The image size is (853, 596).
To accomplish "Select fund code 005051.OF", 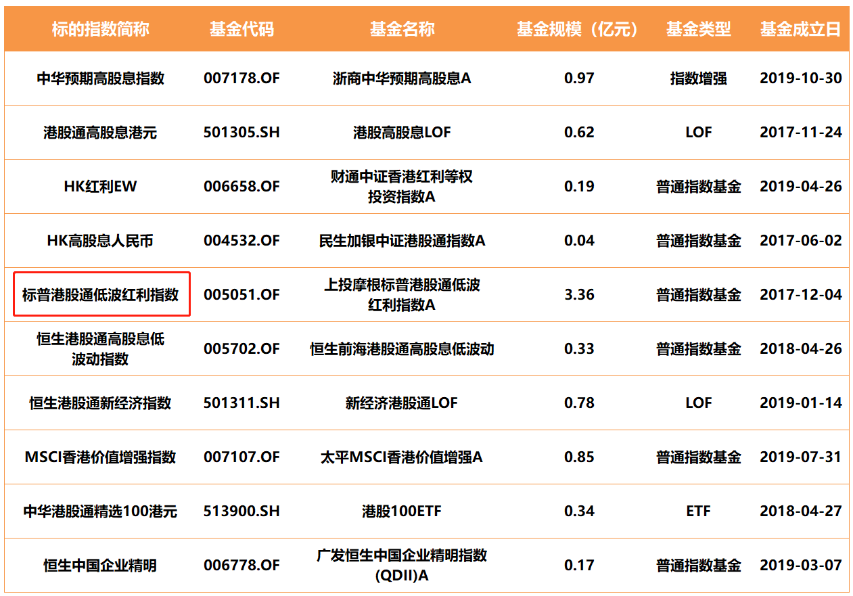I will click(241, 295).
